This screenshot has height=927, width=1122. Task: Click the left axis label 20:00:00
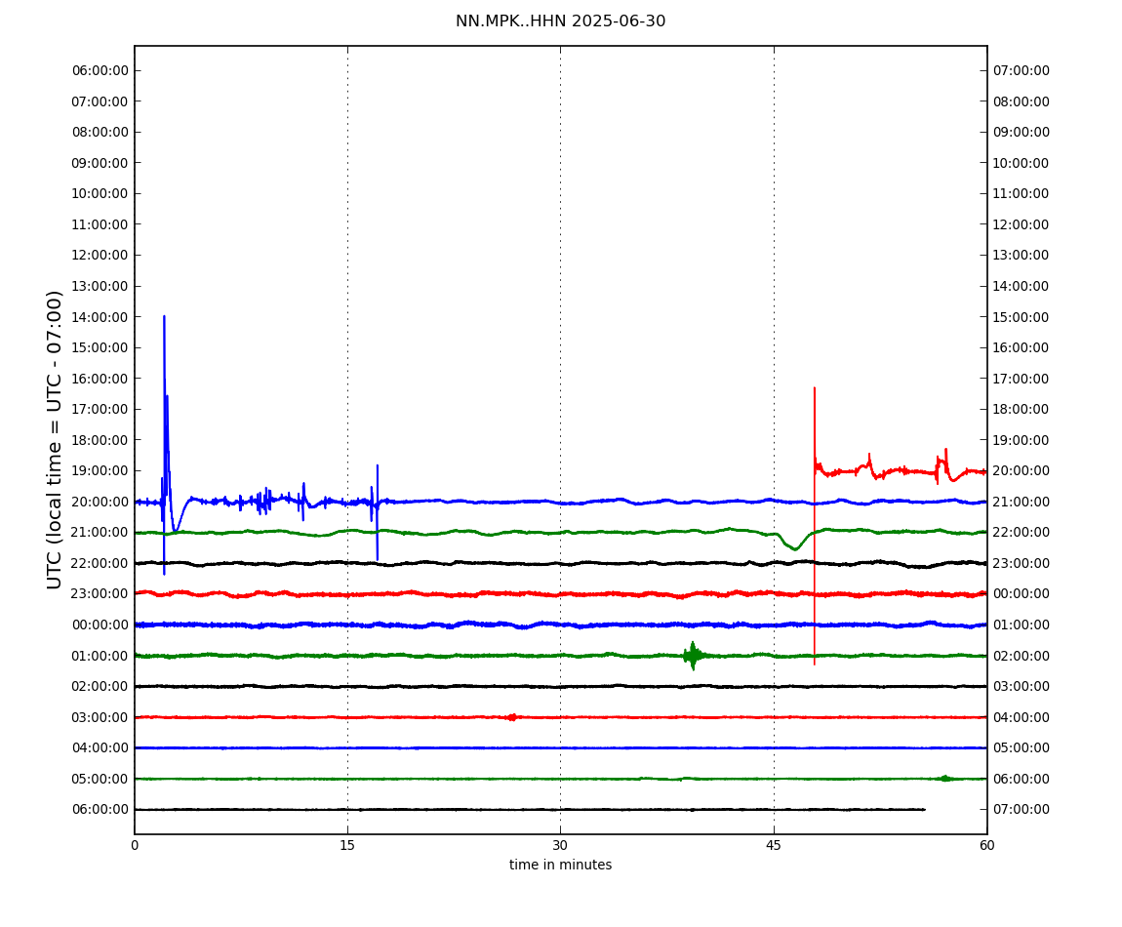pyautogui.click(x=100, y=502)
